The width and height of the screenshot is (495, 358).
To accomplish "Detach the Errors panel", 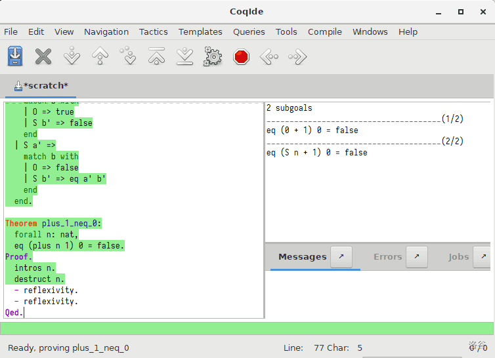I will point(417,257).
